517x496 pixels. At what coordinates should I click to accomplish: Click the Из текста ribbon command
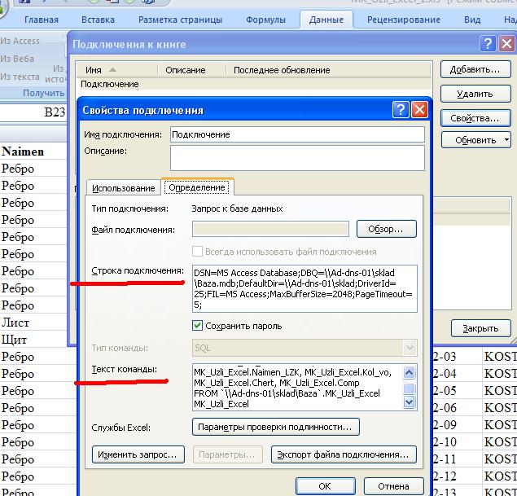point(20,77)
